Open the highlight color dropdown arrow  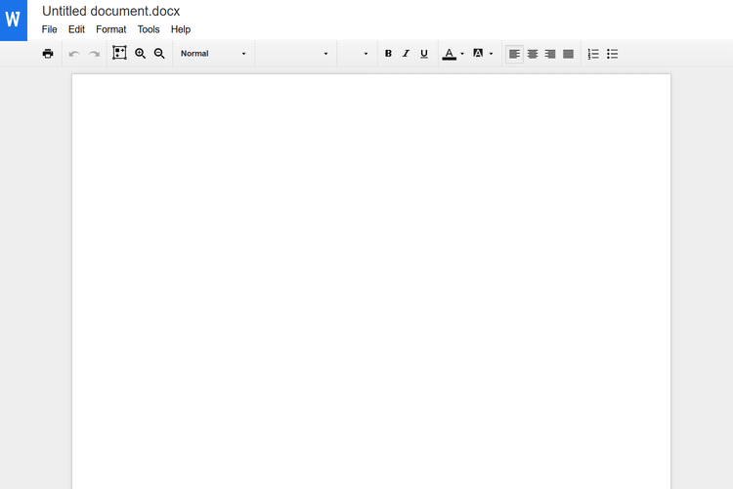tap(491, 54)
